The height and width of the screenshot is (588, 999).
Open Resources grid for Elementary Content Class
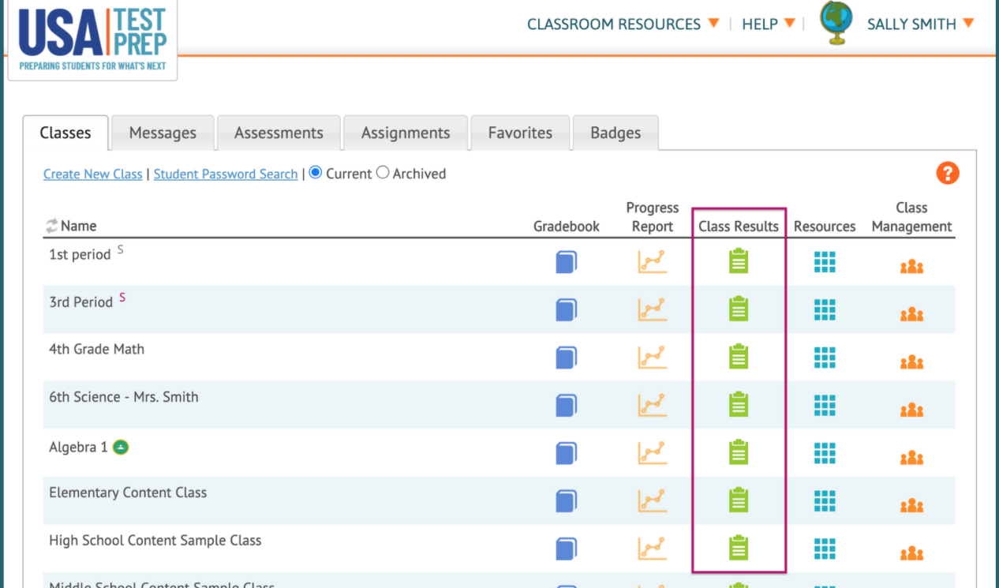825,501
